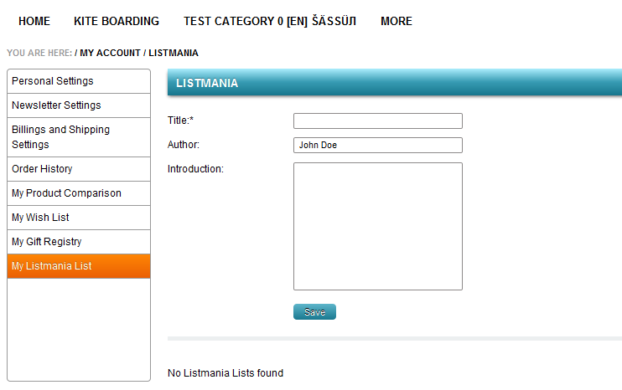Open My Product Comparison

point(66,193)
